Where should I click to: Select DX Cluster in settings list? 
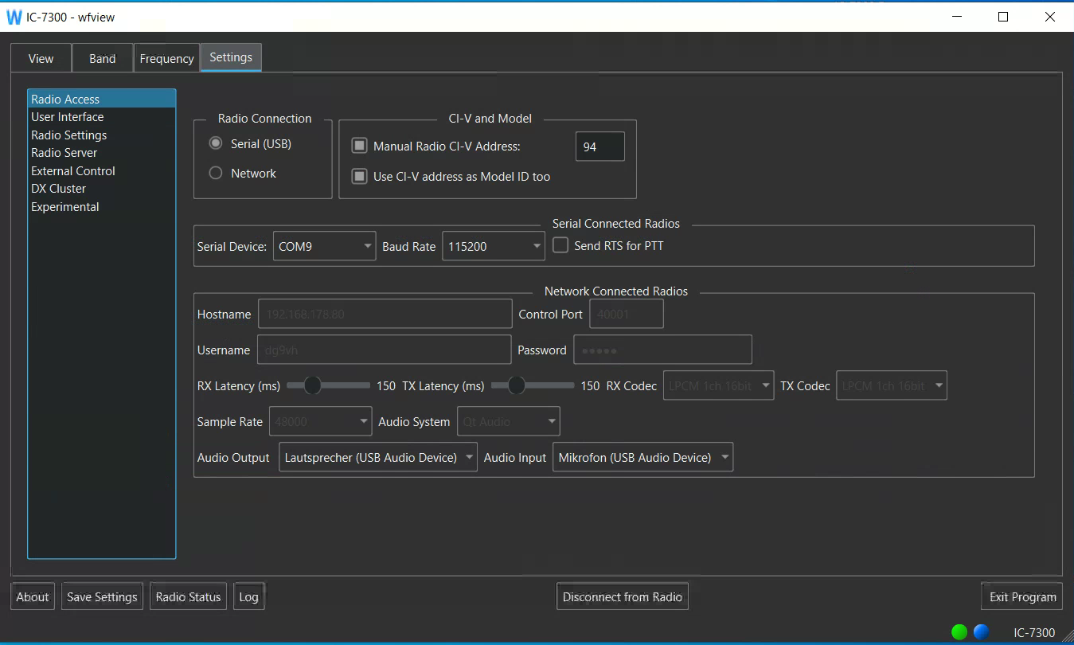[x=58, y=189]
